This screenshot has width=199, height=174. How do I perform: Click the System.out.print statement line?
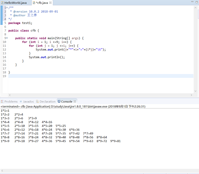click(71, 50)
